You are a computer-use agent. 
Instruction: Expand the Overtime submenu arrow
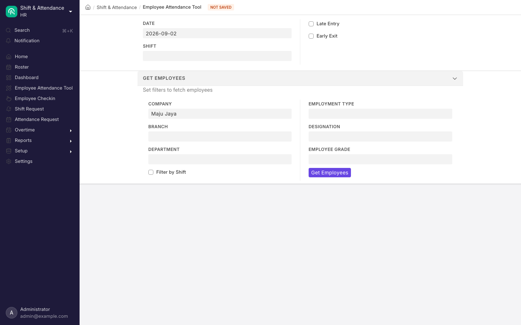pyautogui.click(x=71, y=130)
